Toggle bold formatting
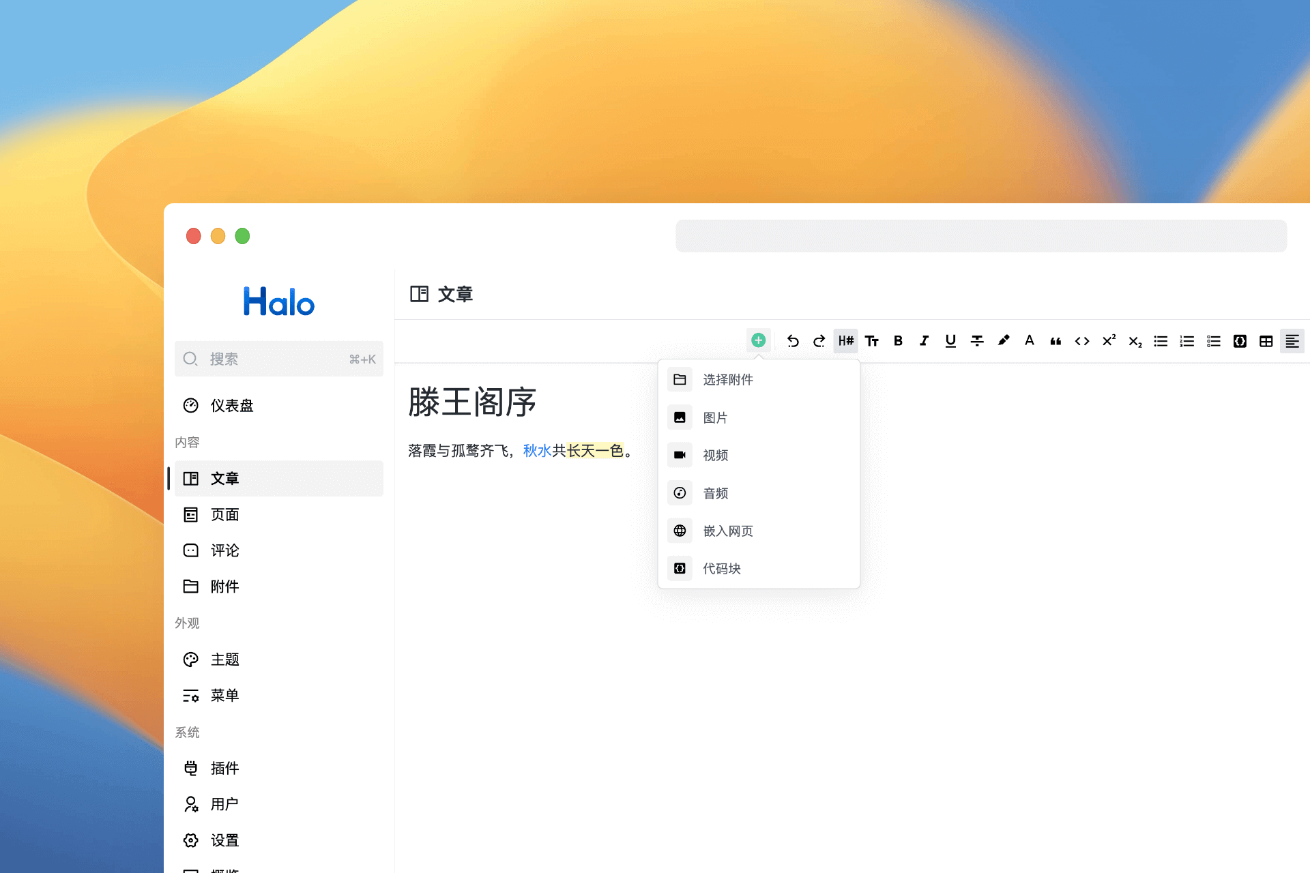1310x873 pixels. coord(898,341)
